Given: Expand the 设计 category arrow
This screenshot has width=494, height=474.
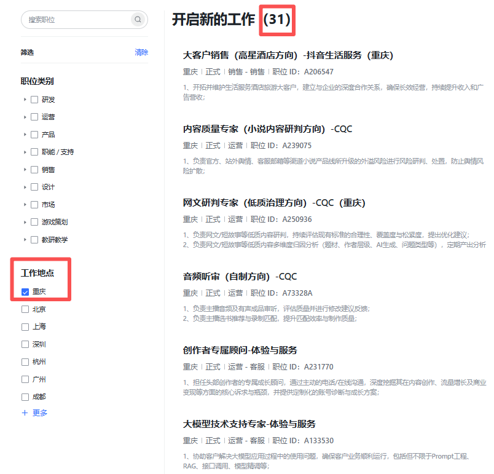Looking at the screenshot, I should tap(25, 187).
